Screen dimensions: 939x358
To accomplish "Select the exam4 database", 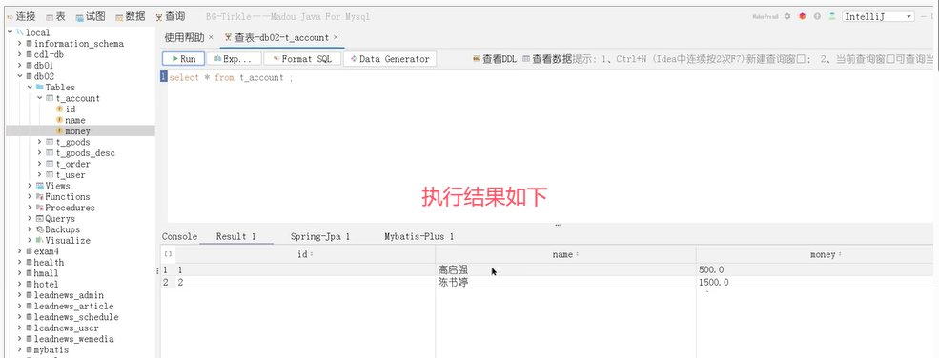I will pos(44,251).
